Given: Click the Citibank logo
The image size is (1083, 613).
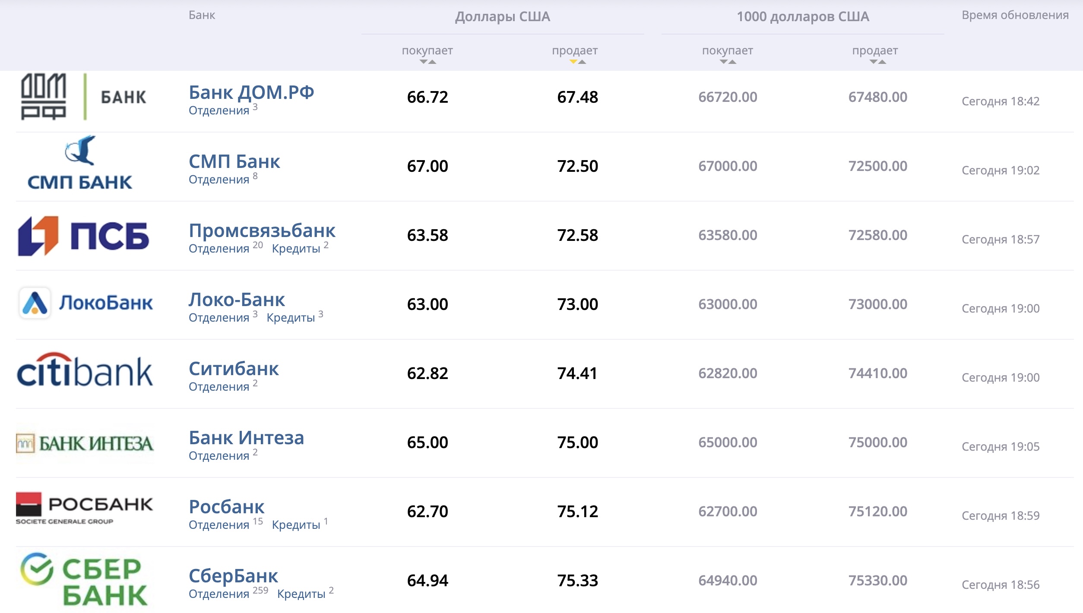Looking at the screenshot, I should coord(85,370).
